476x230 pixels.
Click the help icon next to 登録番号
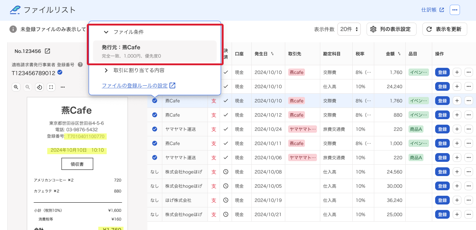(80, 65)
